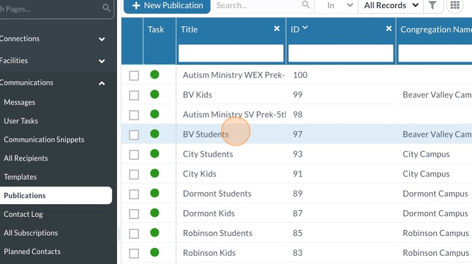
Task: Clear the ID column using its X icon
Action: point(389,28)
